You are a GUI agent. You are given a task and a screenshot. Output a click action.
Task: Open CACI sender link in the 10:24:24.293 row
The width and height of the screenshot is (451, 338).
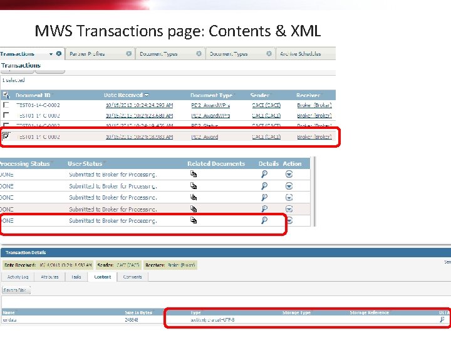tap(266, 105)
